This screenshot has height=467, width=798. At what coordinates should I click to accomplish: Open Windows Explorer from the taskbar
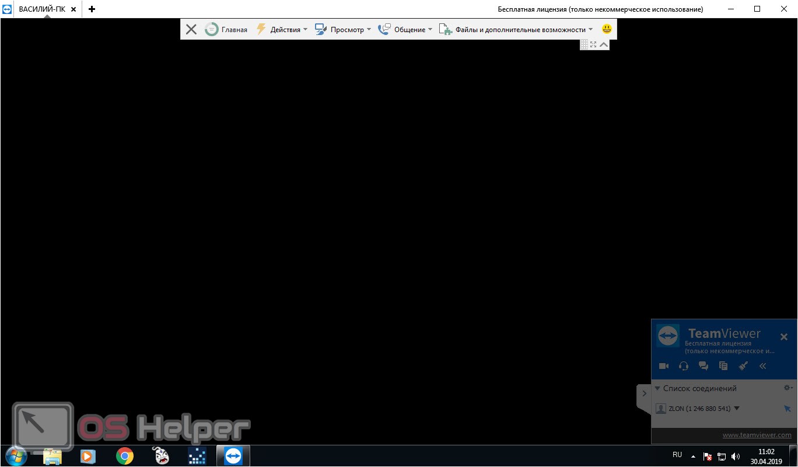coord(52,456)
